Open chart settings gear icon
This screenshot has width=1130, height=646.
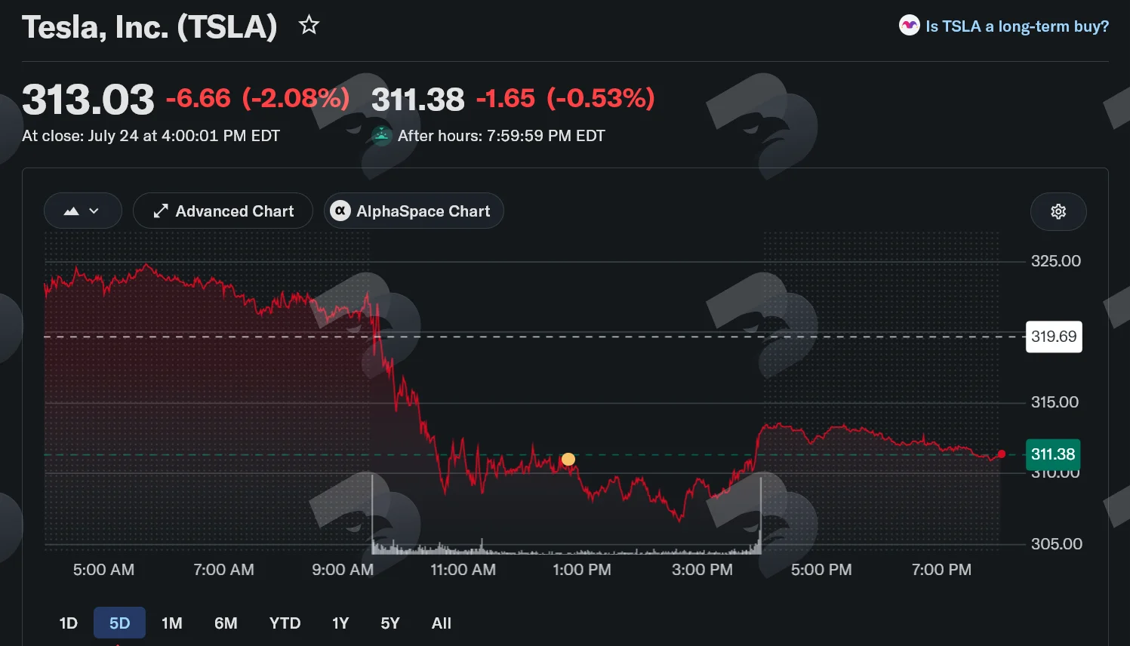pyautogui.click(x=1058, y=211)
